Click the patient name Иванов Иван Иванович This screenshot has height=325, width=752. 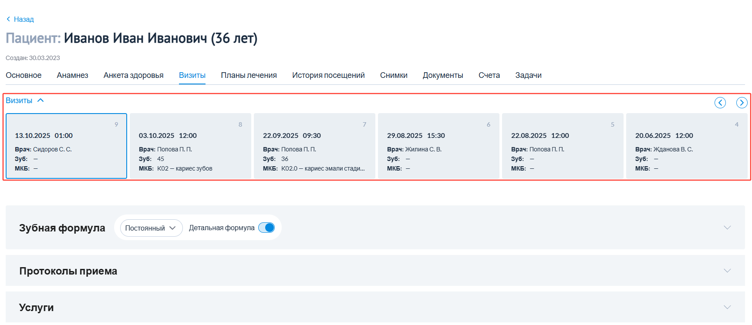[135, 38]
